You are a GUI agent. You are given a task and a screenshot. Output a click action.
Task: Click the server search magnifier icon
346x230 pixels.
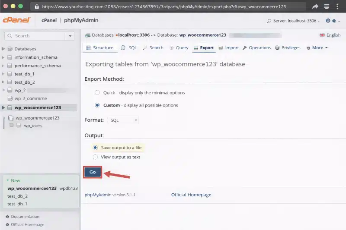click(269, 21)
